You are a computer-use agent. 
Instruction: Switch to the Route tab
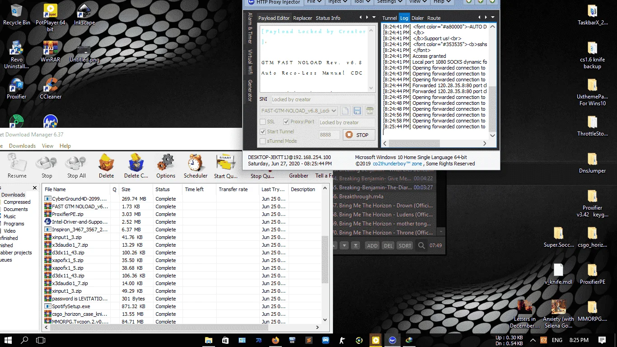[434, 18]
